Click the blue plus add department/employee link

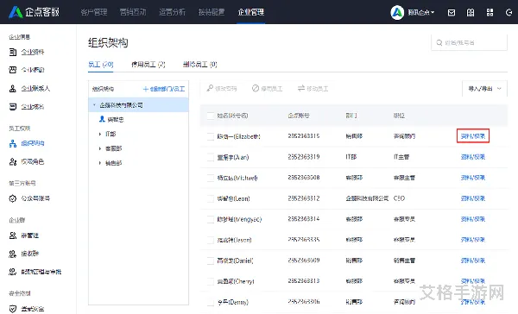[x=164, y=89]
